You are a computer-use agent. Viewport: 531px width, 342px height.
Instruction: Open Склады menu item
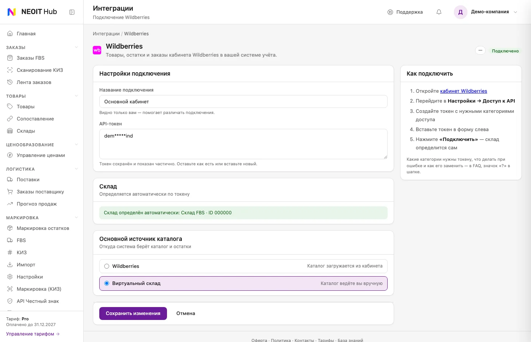point(42,131)
